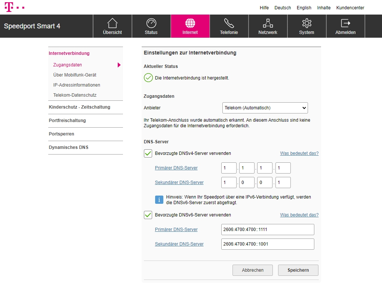
Task: Expand the Dynamisches DNS section
Action: click(68, 147)
